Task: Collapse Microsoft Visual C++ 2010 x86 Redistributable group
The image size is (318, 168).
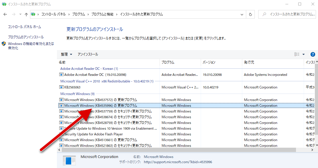Action: tap(107, 81)
